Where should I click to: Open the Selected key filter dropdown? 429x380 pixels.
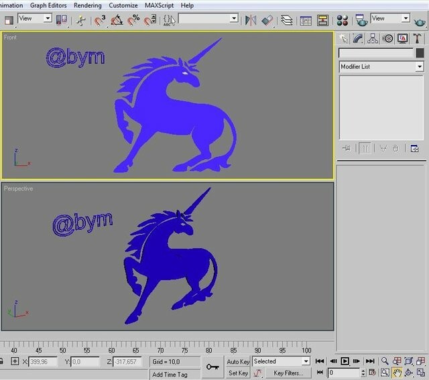[x=282, y=361]
